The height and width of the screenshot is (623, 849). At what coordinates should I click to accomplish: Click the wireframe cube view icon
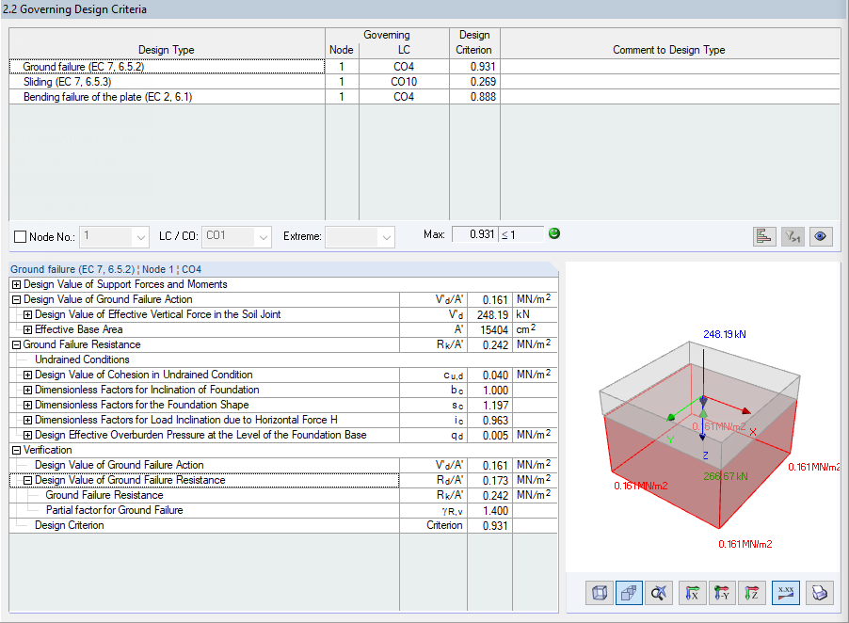[x=600, y=593]
